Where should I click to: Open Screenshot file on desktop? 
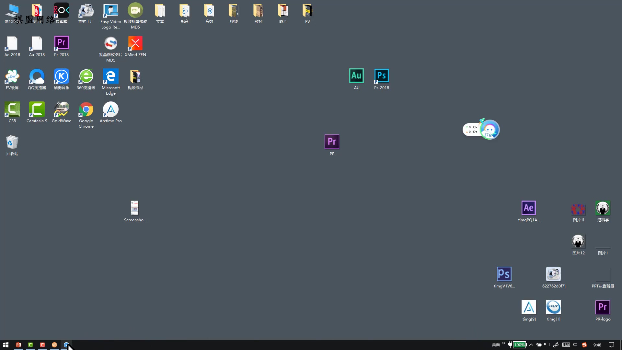point(135,208)
